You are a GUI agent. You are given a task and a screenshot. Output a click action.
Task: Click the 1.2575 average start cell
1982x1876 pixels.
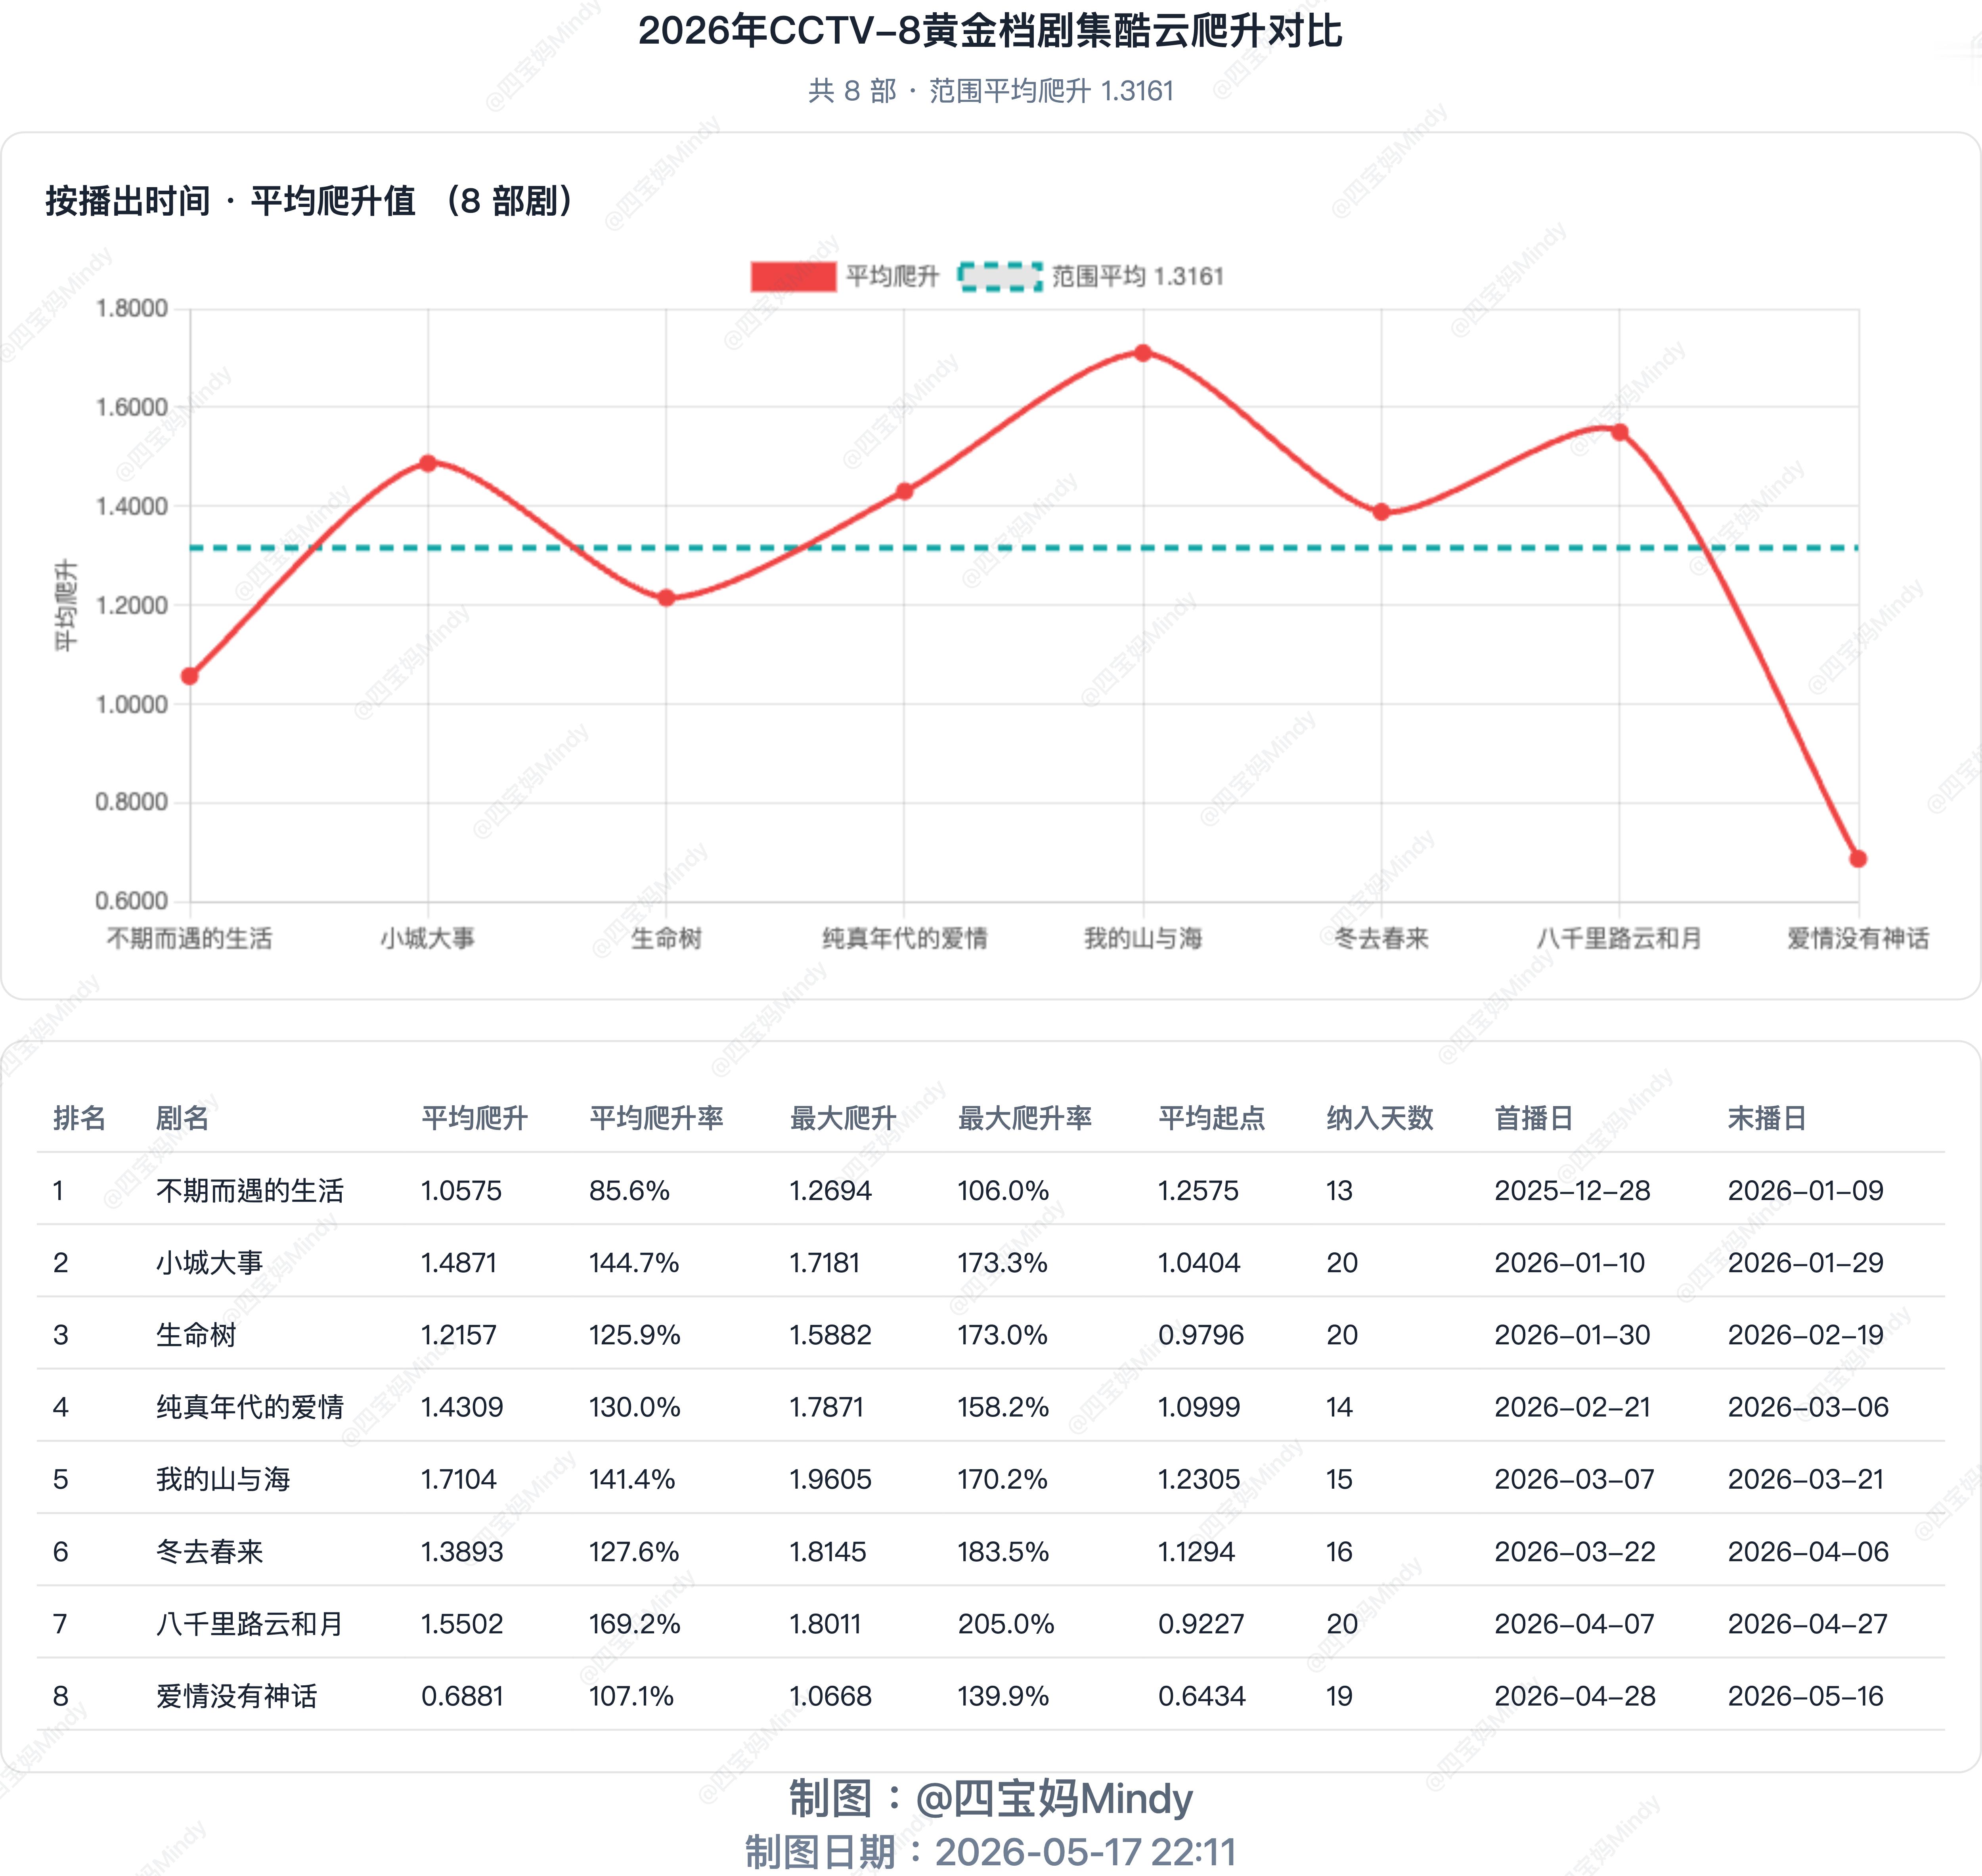(x=1198, y=1190)
